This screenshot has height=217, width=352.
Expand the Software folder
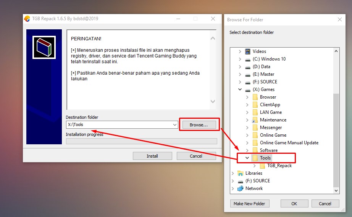tap(247, 150)
